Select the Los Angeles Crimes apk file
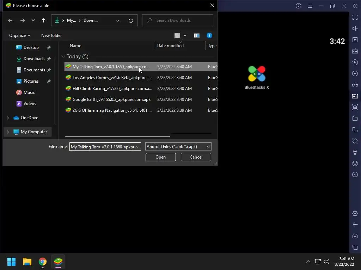This screenshot has height=270, width=361. 141,78
